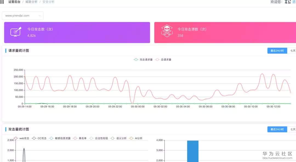Screen dimensions: 296x162
Task: Open the www.yirendai.com site dropdown
Action: (23, 16)
